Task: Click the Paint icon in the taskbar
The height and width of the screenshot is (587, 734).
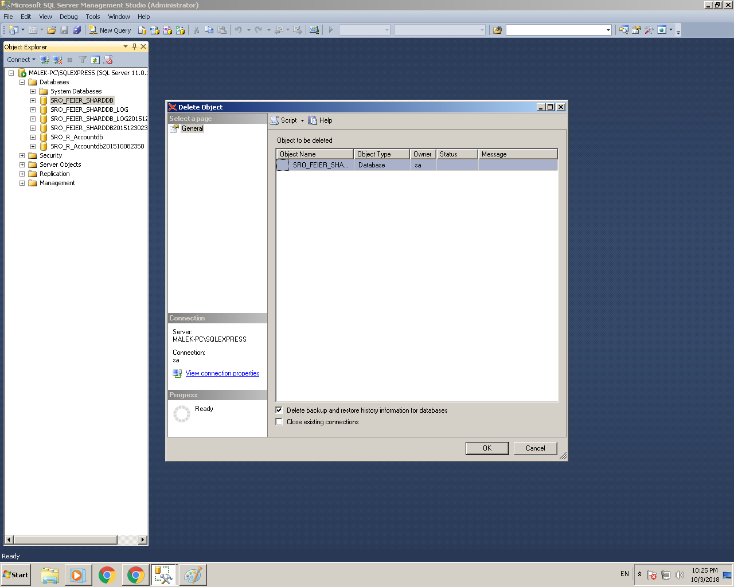Action: pos(193,575)
